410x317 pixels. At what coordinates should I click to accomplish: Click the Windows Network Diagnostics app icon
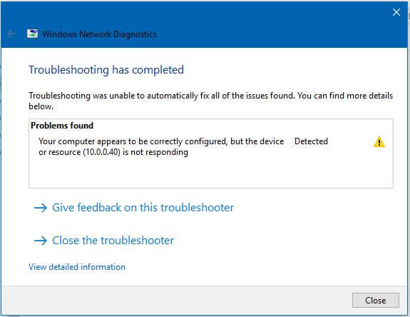pos(32,34)
